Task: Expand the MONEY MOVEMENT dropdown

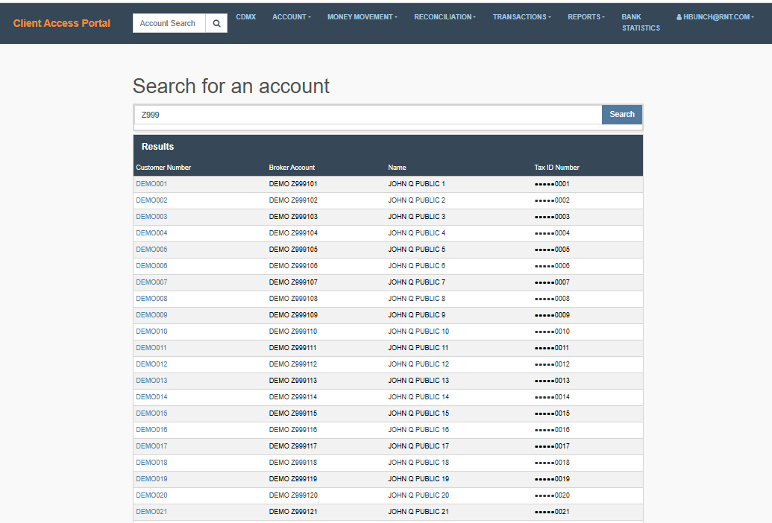Action: (x=363, y=16)
